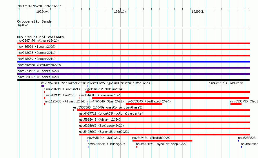Click the esv3544311 (Boomsma2014) label
Image resolution: width=258 pixels, height=158 pixels.
pos(99,95)
